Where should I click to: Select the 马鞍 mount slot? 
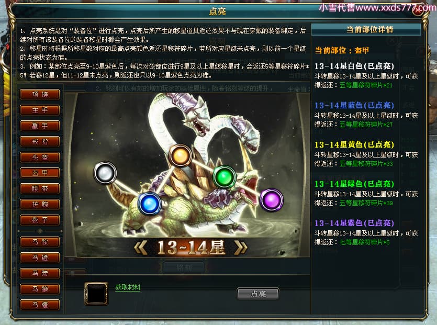40,242
